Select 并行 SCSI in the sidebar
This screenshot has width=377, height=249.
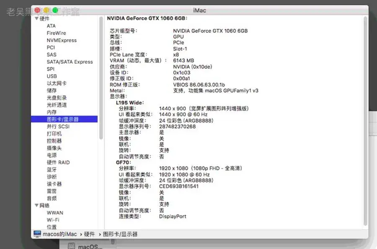[x=58, y=126]
